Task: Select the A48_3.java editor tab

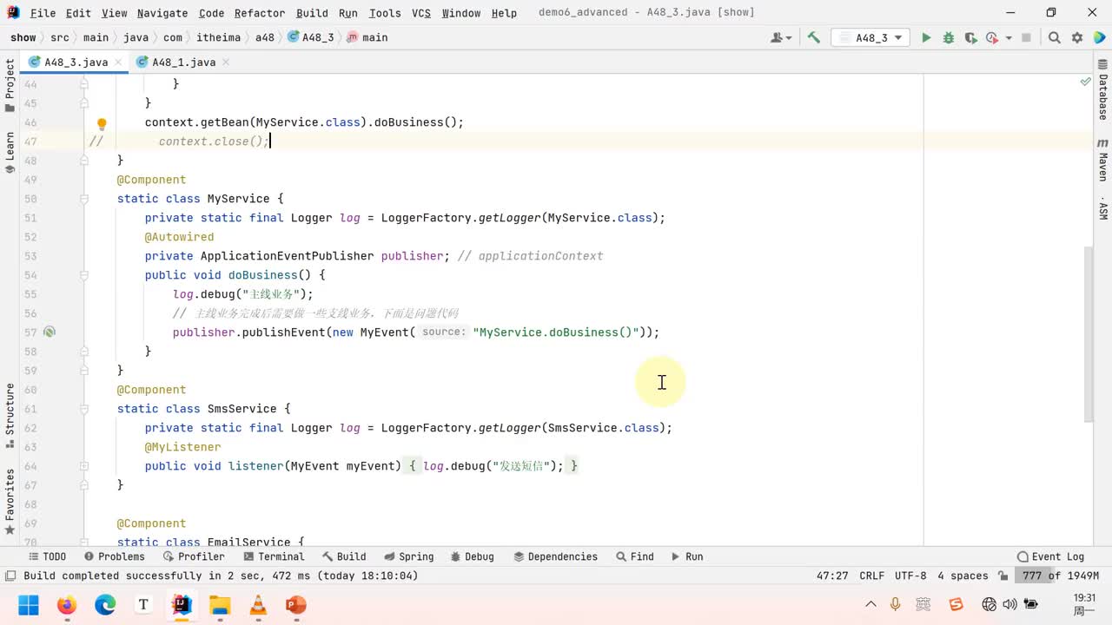Action: point(76,62)
